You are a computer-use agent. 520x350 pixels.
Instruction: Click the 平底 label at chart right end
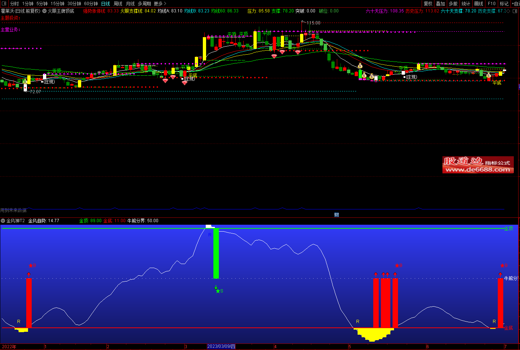(497, 83)
